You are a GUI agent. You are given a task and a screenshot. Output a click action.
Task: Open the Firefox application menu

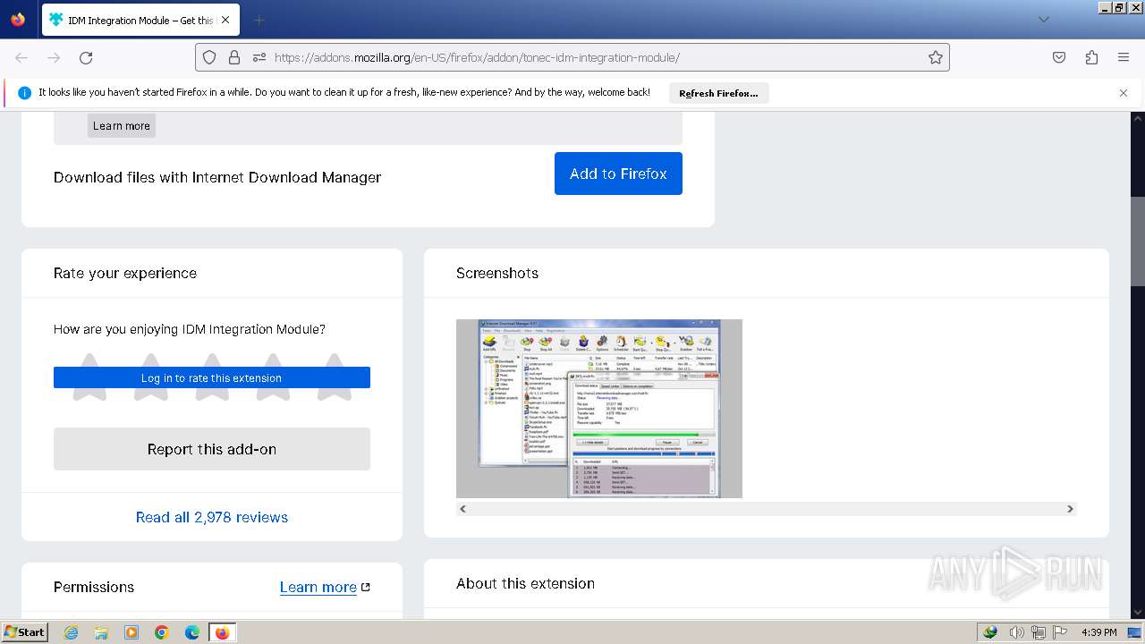(1124, 57)
